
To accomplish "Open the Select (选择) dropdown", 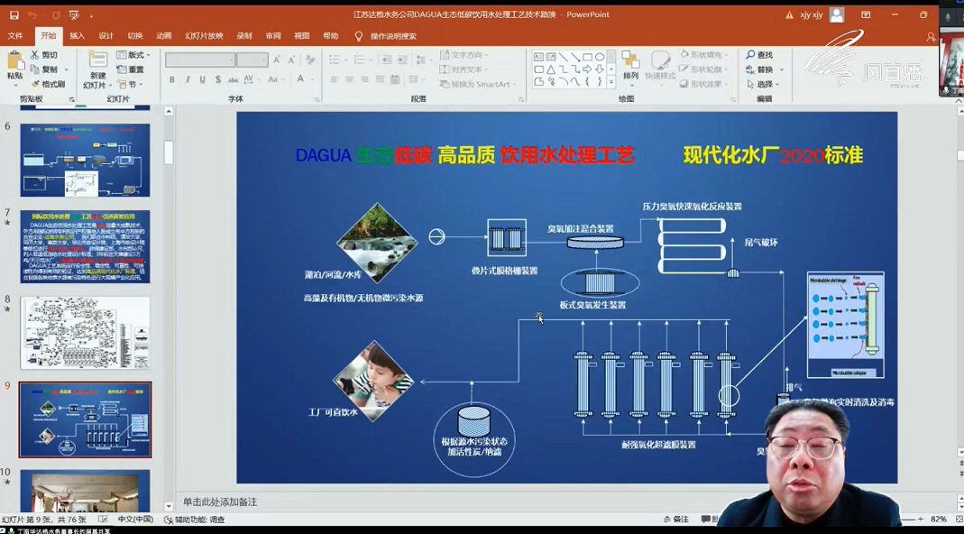I will (763, 84).
